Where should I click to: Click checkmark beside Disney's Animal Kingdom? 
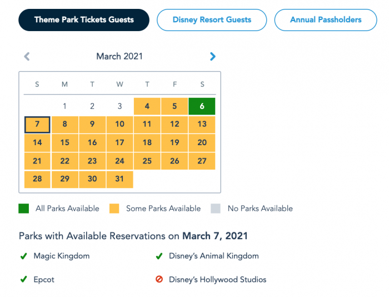coord(159,256)
